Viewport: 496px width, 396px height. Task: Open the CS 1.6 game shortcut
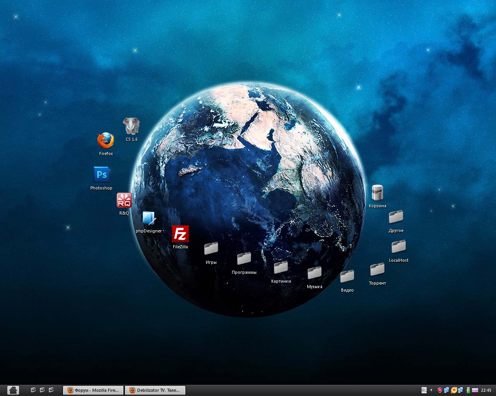coord(131,126)
